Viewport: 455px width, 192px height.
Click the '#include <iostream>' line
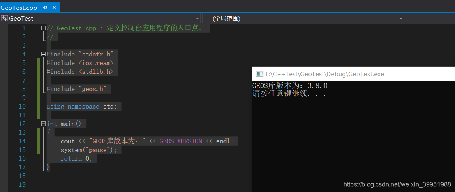pos(80,63)
